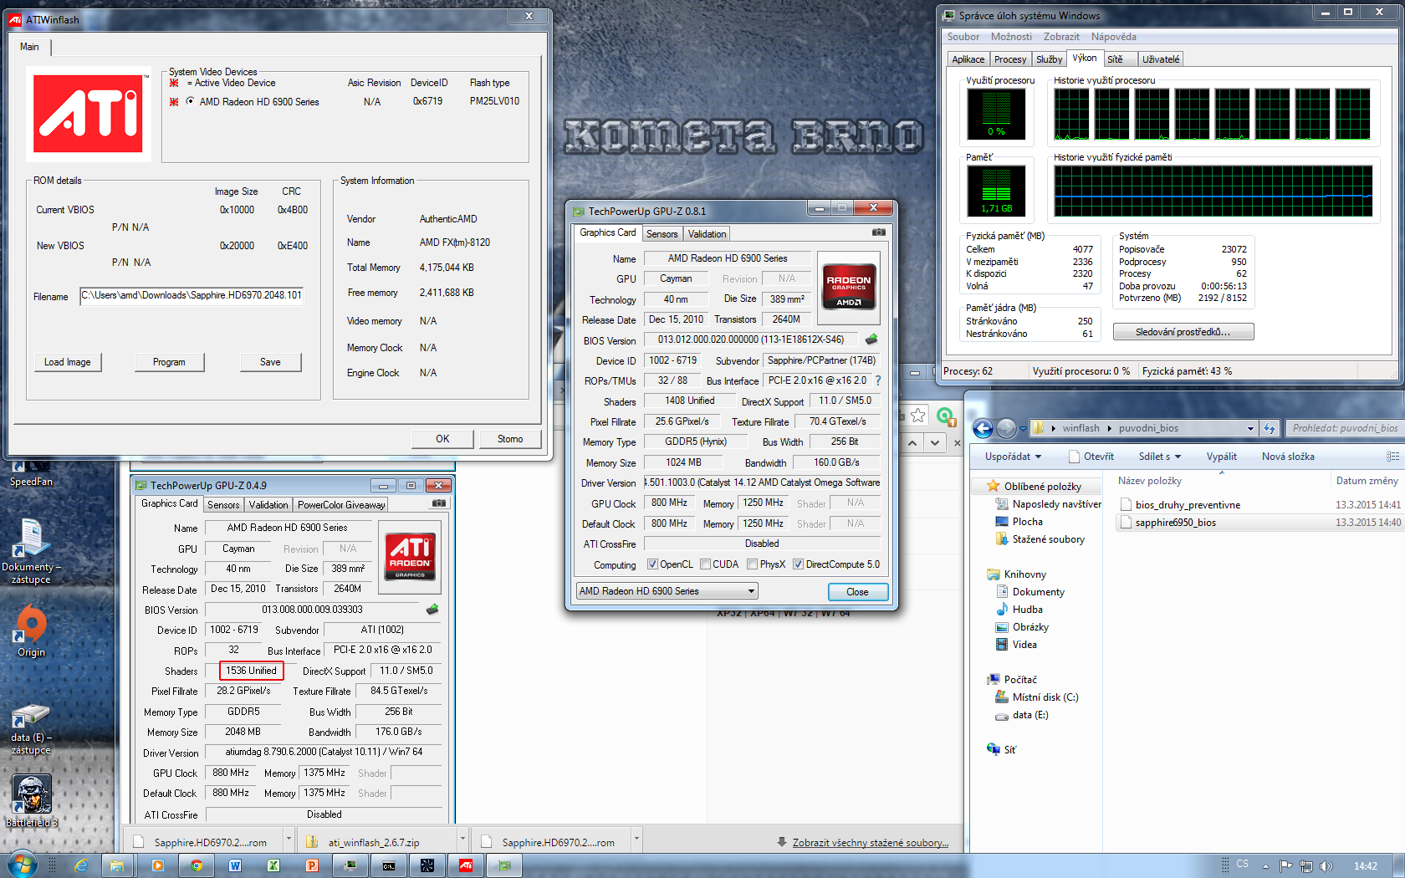The image size is (1405, 878).
Task: Switch to Chrome in the taskbar
Action: point(197,865)
